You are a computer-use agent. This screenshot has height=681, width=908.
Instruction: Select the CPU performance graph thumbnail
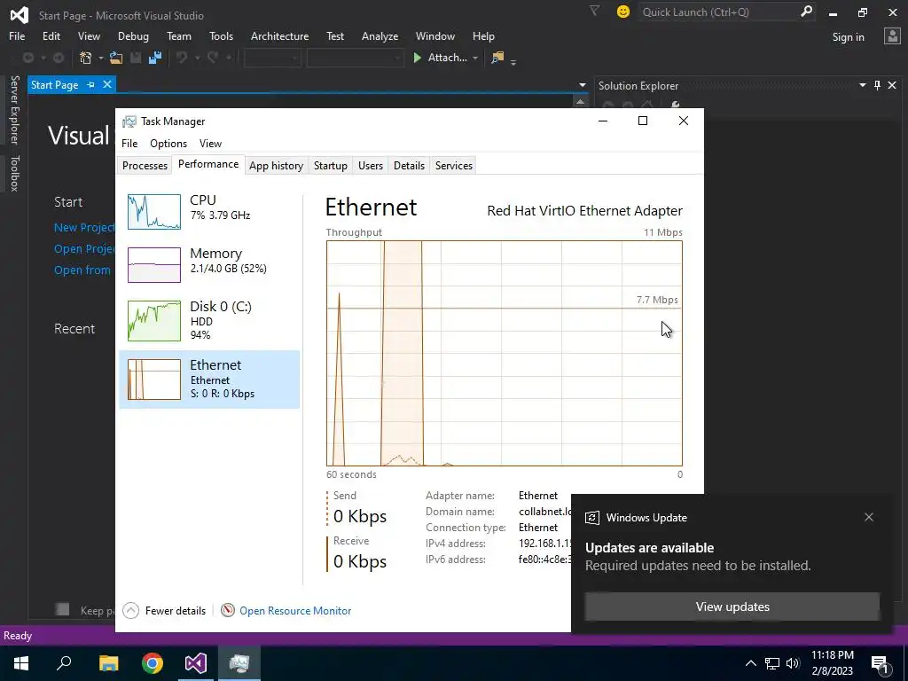pos(154,212)
